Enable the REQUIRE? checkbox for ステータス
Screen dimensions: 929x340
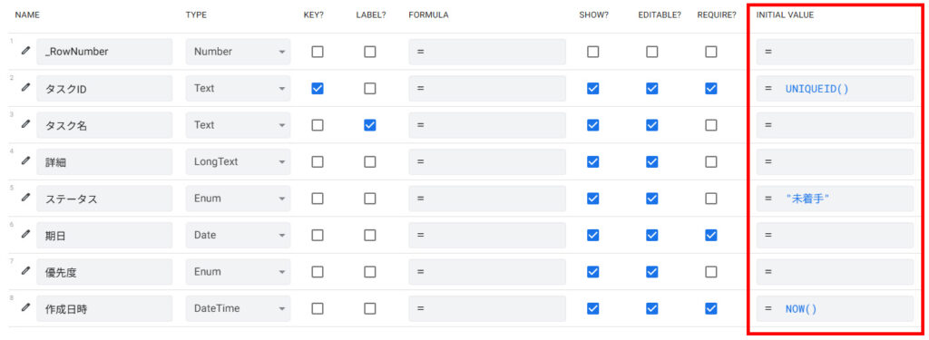(x=711, y=199)
